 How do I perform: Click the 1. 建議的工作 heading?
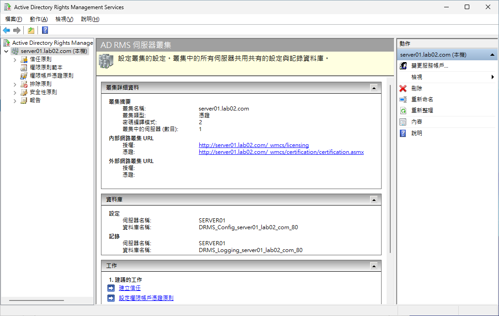pyautogui.click(x=125, y=280)
